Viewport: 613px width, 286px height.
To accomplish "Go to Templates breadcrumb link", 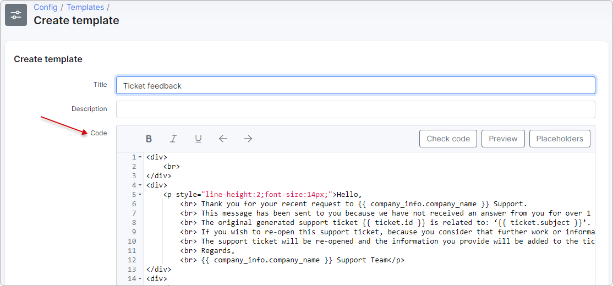I will [x=85, y=8].
